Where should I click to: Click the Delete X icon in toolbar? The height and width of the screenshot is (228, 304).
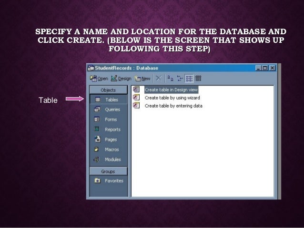click(159, 78)
